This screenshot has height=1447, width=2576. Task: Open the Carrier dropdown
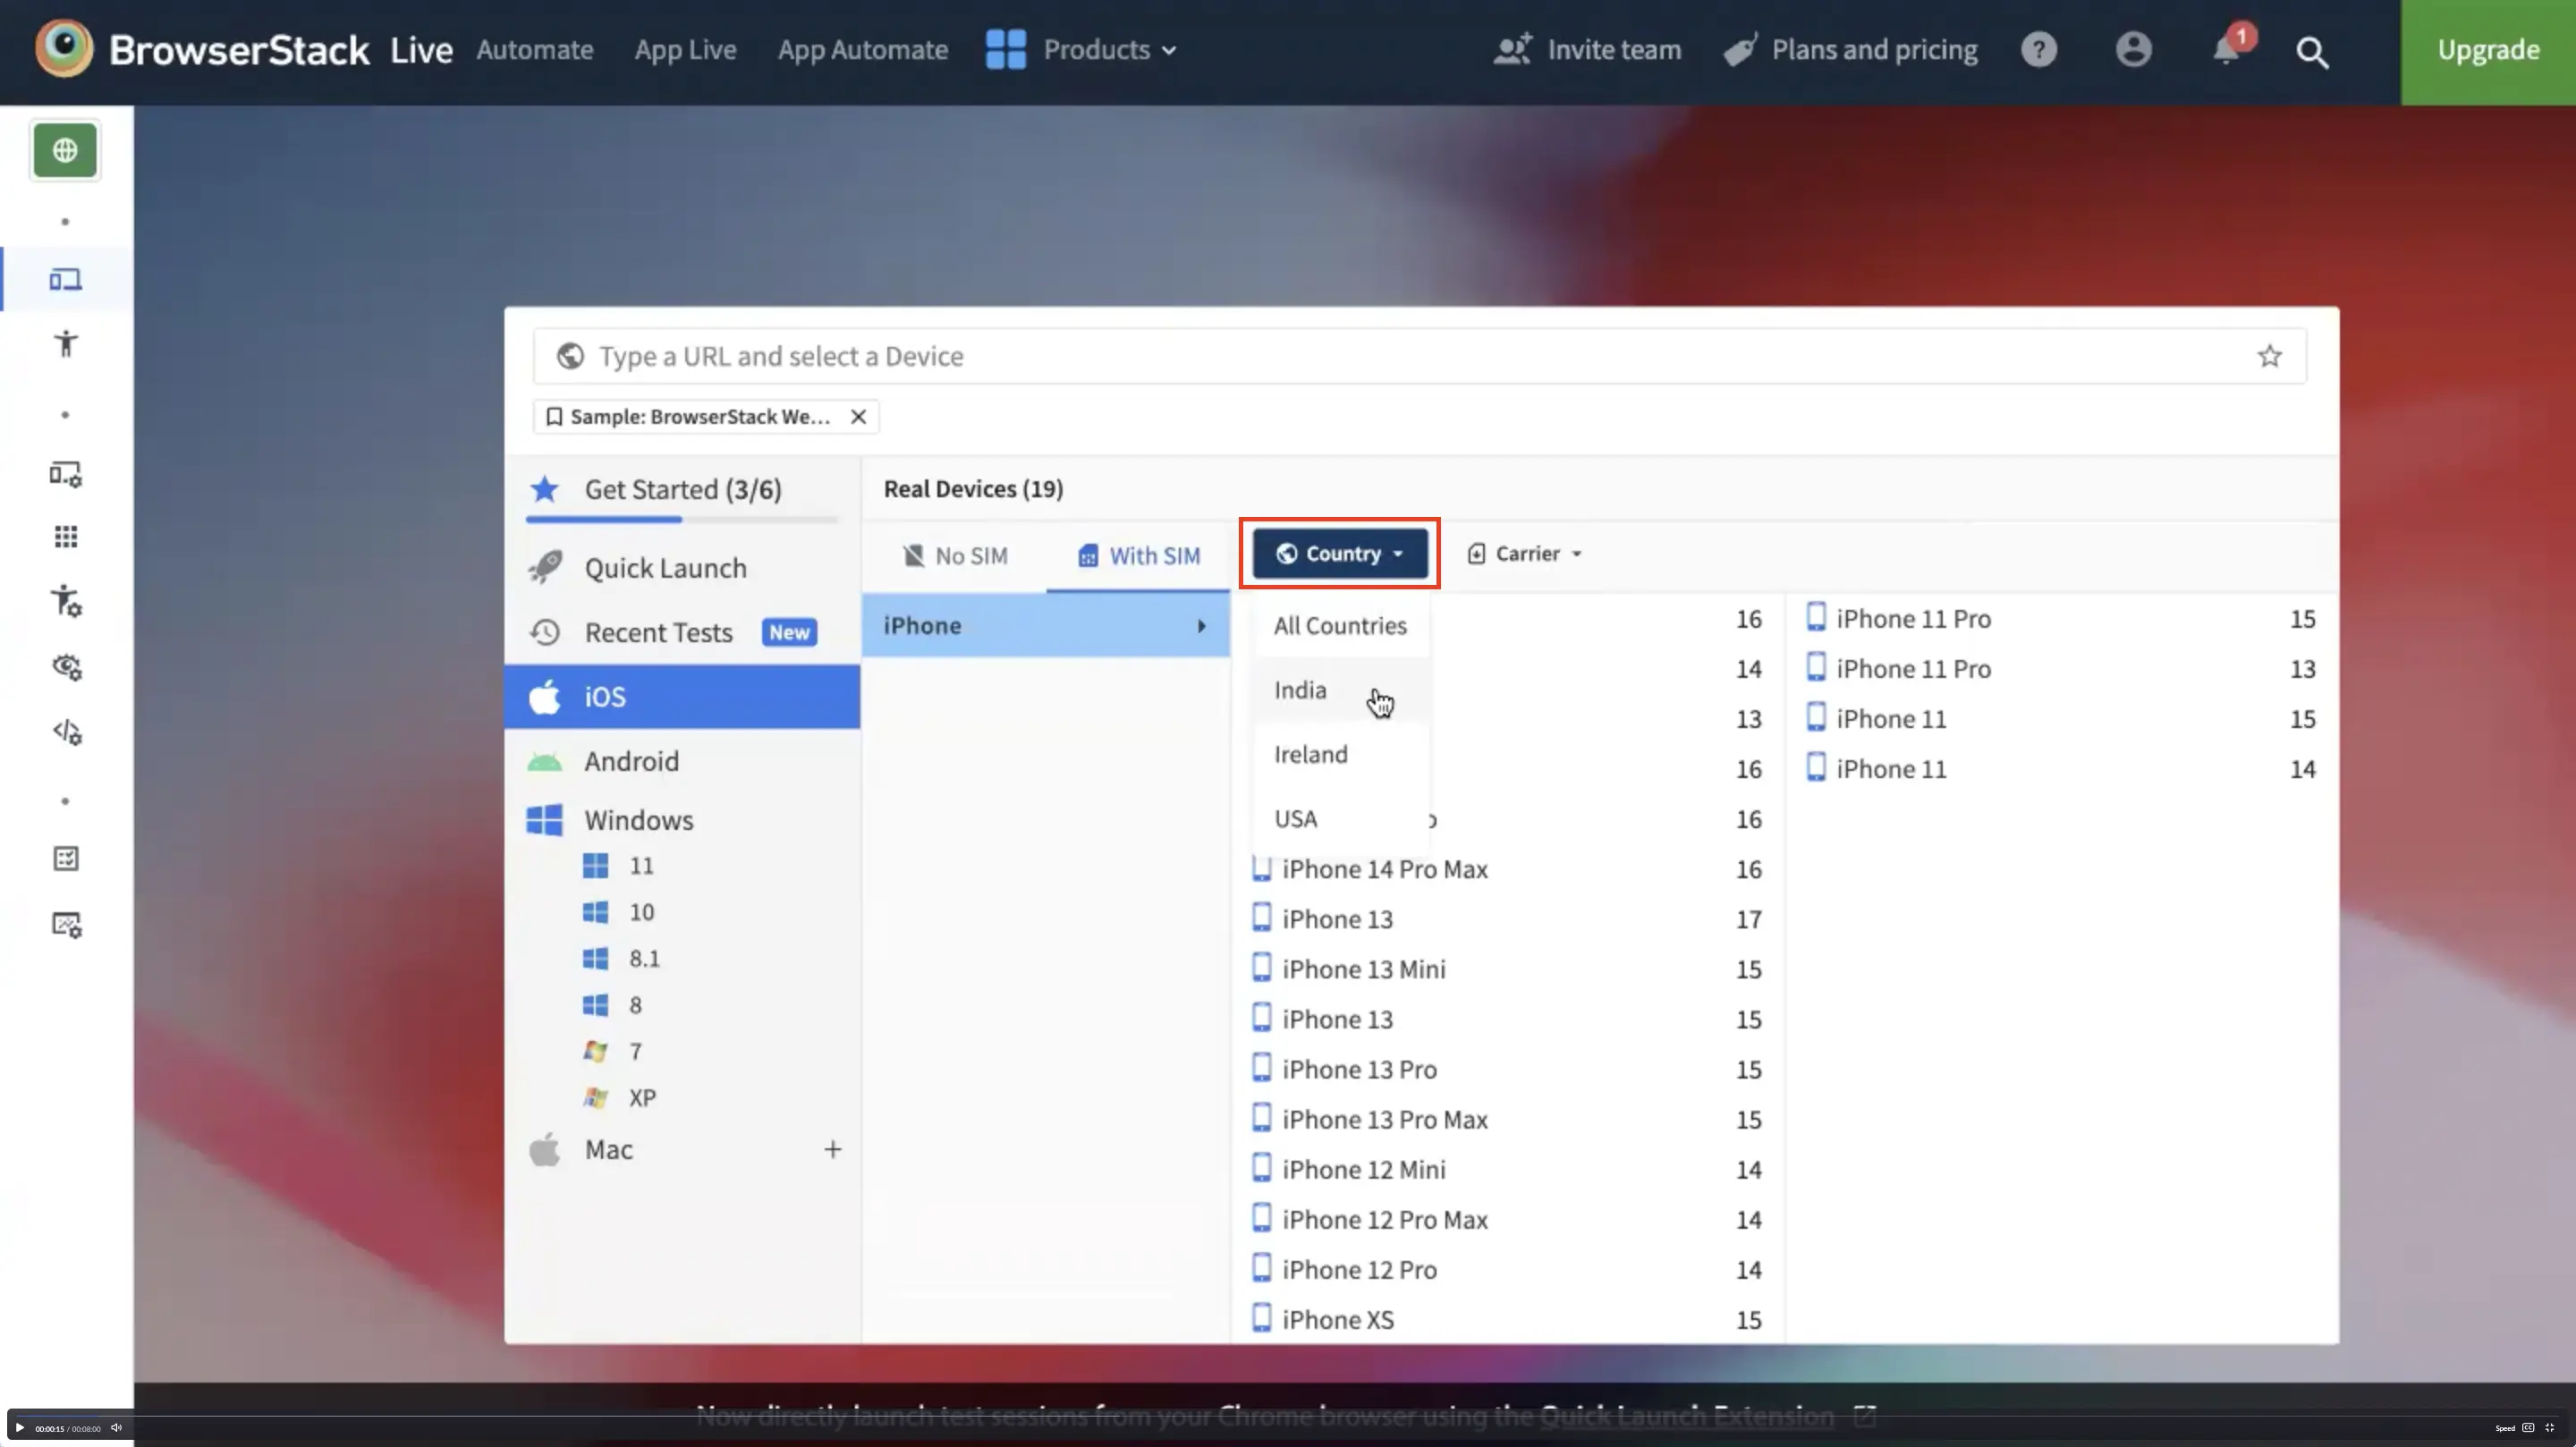(x=1525, y=554)
